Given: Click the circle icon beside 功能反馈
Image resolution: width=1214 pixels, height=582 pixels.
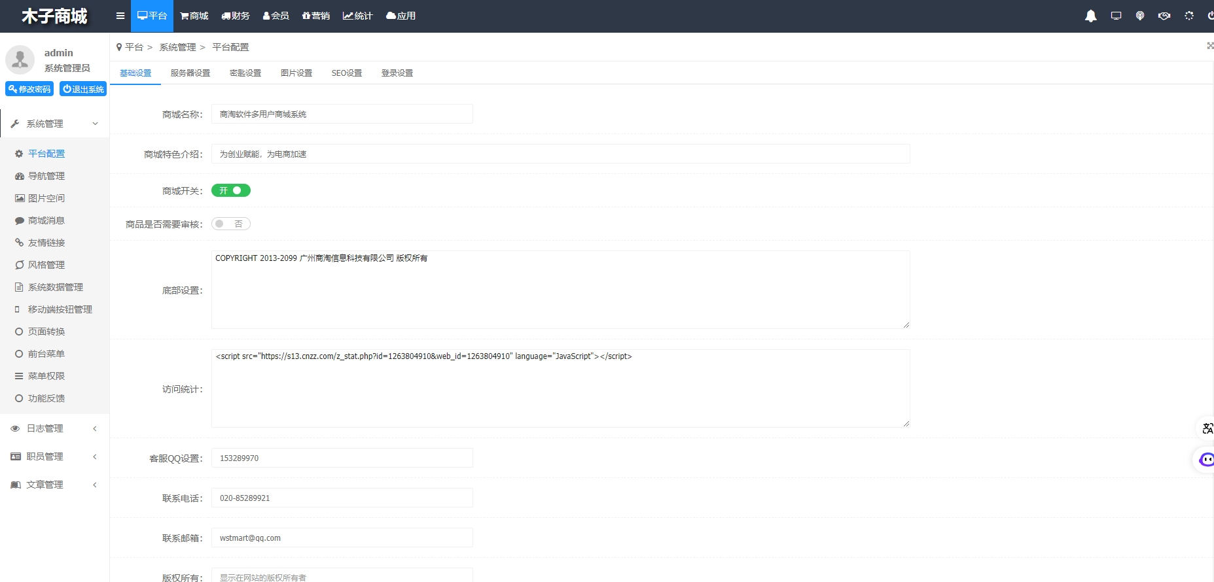Looking at the screenshot, I should click(x=19, y=398).
